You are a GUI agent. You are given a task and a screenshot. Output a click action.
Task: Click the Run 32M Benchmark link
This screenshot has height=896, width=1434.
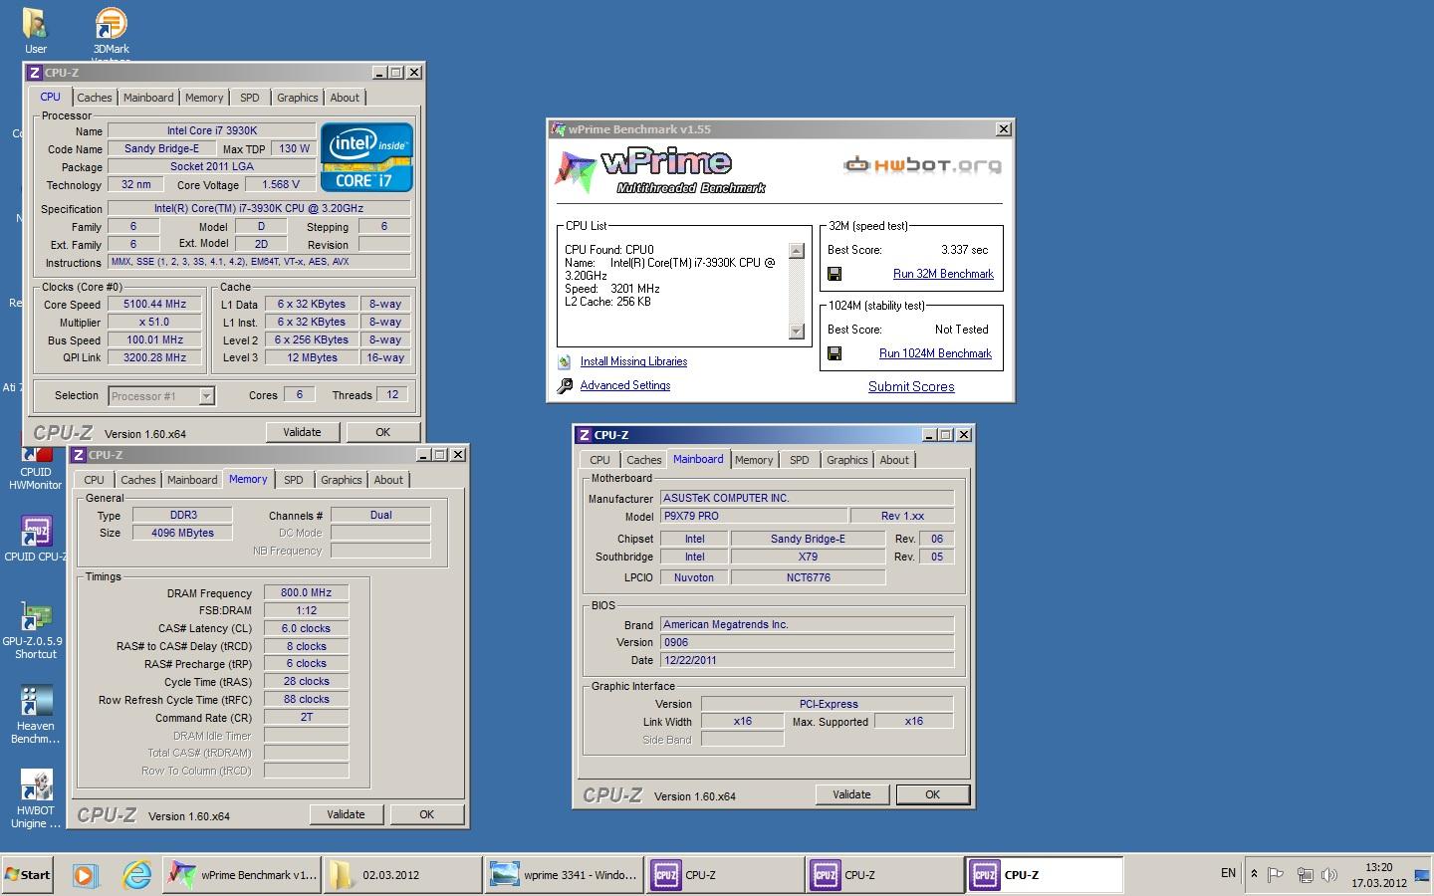tap(943, 274)
